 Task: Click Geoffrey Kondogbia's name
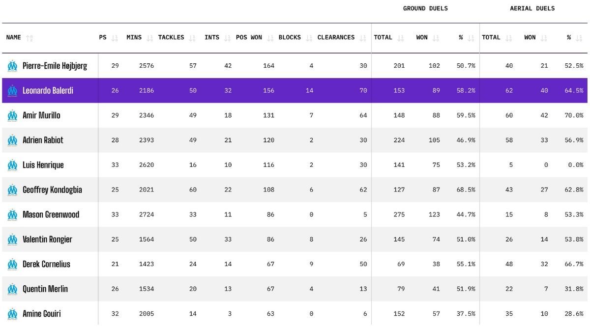[x=52, y=190]
